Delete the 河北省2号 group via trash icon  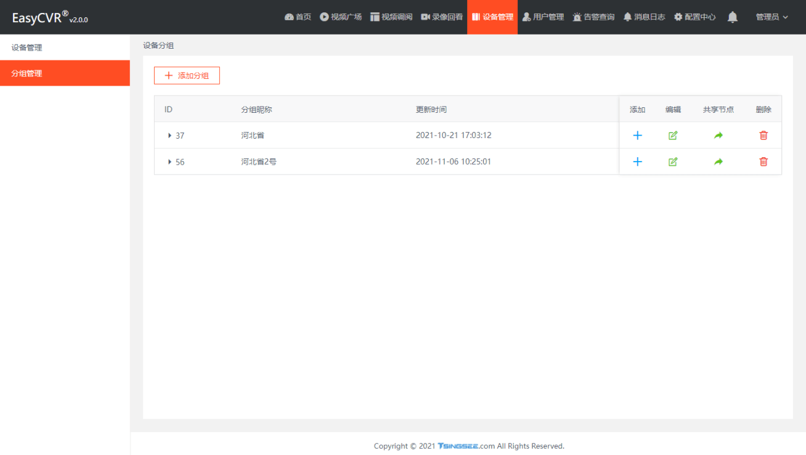point(763,162)
